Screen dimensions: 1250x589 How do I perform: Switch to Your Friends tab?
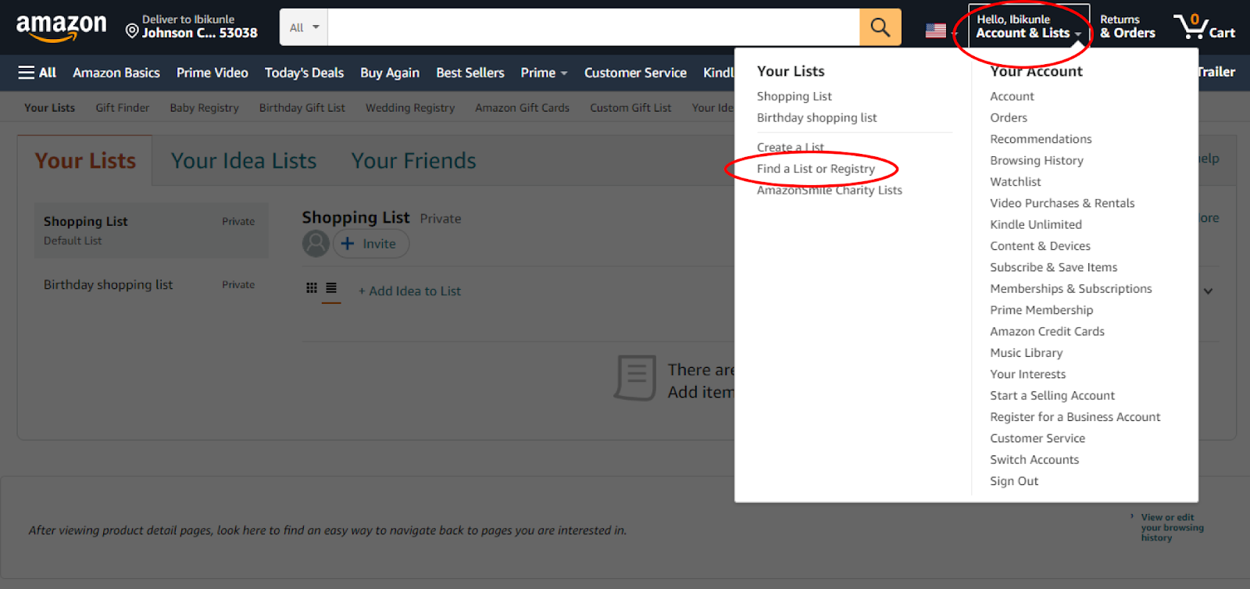413,161
